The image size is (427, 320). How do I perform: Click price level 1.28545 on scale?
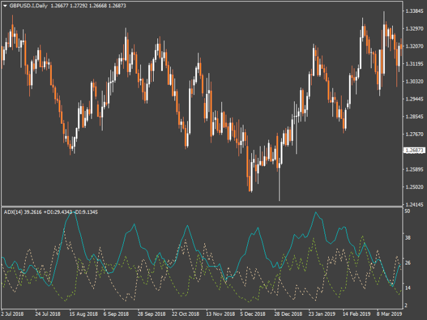(x=414, y=117)
